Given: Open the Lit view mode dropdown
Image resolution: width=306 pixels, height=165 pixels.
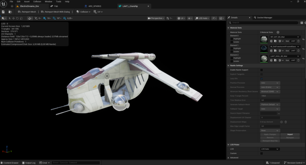Looking at the screenshot, I should (181, 18).
